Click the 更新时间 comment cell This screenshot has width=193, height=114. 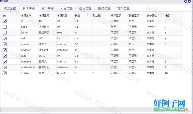click(47, 67)
